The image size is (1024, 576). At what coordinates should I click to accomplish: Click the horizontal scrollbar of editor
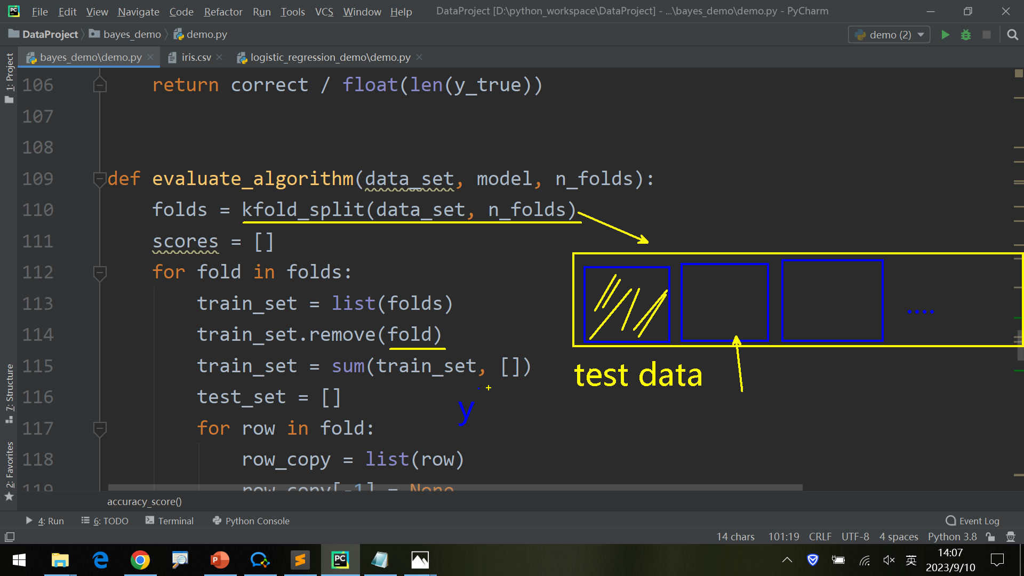pyautogui.click(x=454, y=487)
